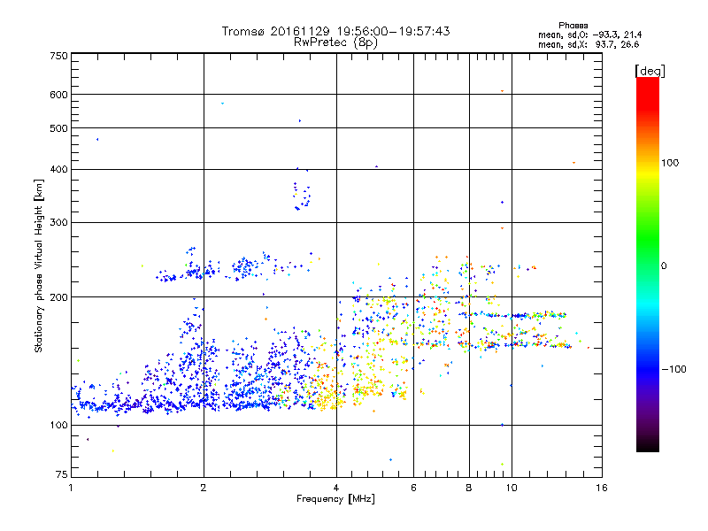Click the '100' colorbar tick label
Image resolution: width=708 pixels, height=531 pixels.
point(670,163)
